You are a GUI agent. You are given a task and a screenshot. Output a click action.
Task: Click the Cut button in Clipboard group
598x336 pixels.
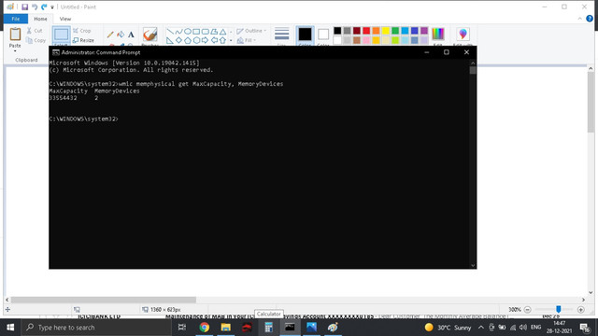click(35, 31)
